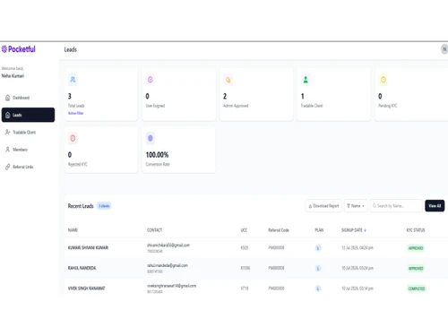Select the RAHUL NANDEDA row name
Image resolution: width=448 pixels, height=336 pixels.
pyautogui.click(x=82, y=268)
